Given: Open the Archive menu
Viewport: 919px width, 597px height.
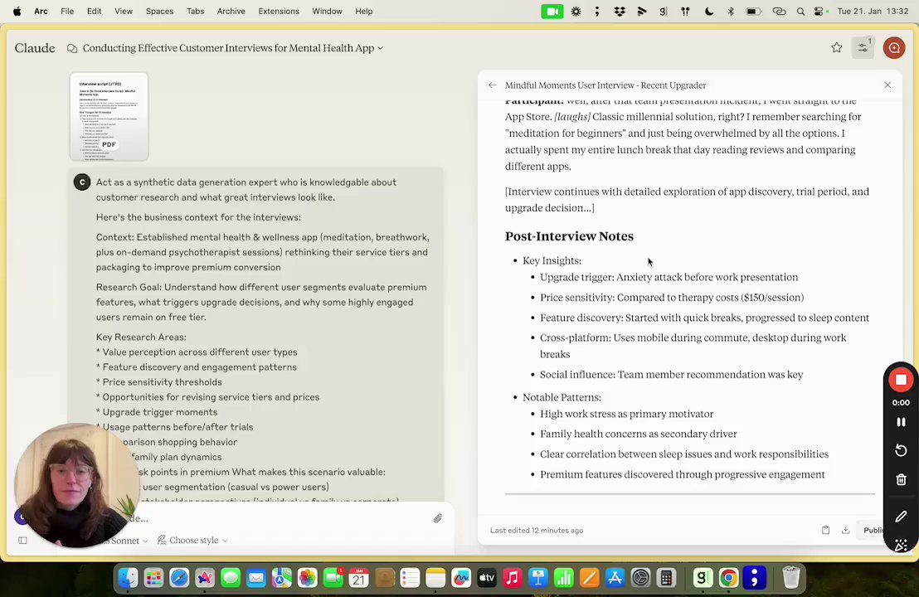Looking at the screenshot, I should click(231, 11).
